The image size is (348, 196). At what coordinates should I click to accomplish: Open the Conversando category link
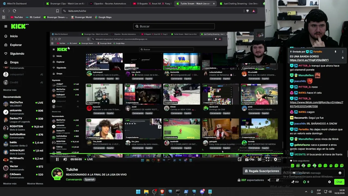[74, 180]
